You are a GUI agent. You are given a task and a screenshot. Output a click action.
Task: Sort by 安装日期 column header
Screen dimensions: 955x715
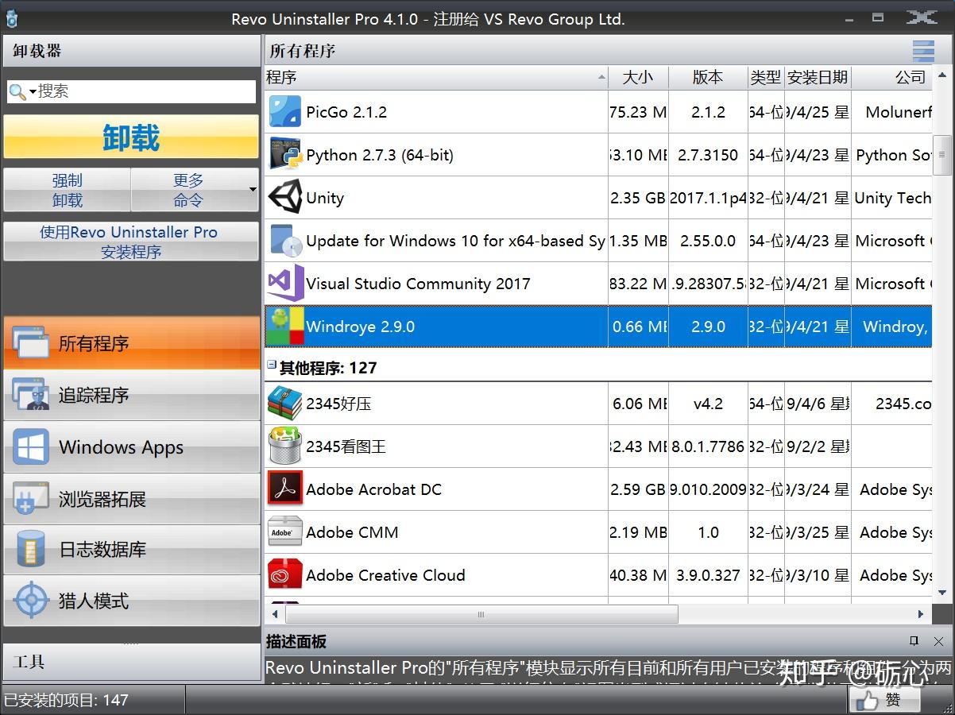(x=818, y=77)
